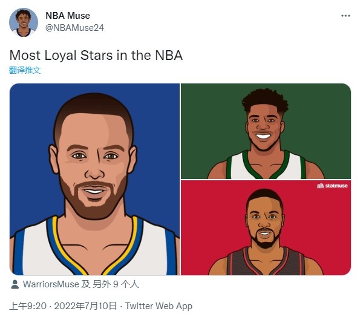Click the tagged people person icon
Image resolution: width=360 pixels, height=320 pixels.
[15, 284]
